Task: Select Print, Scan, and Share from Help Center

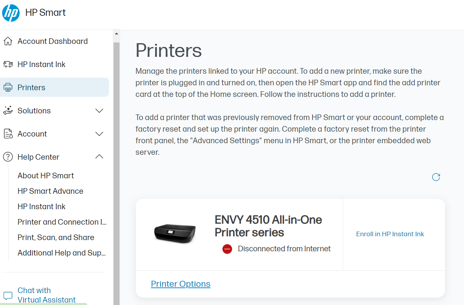Action: click(56, 237)
